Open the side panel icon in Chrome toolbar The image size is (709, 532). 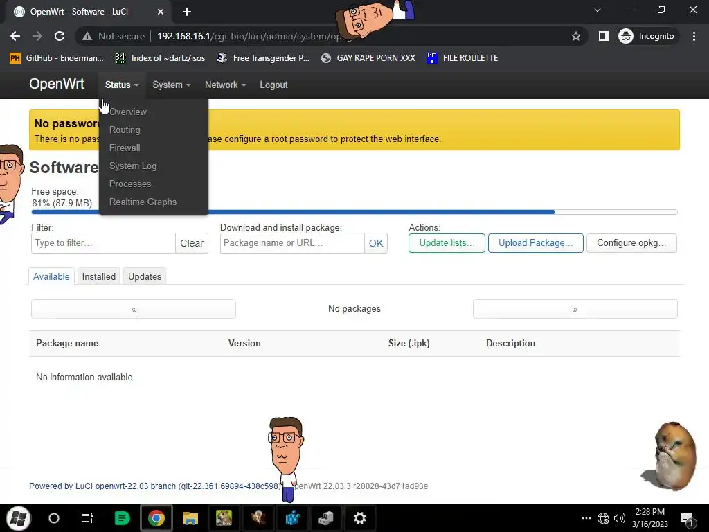pos(603,36)
